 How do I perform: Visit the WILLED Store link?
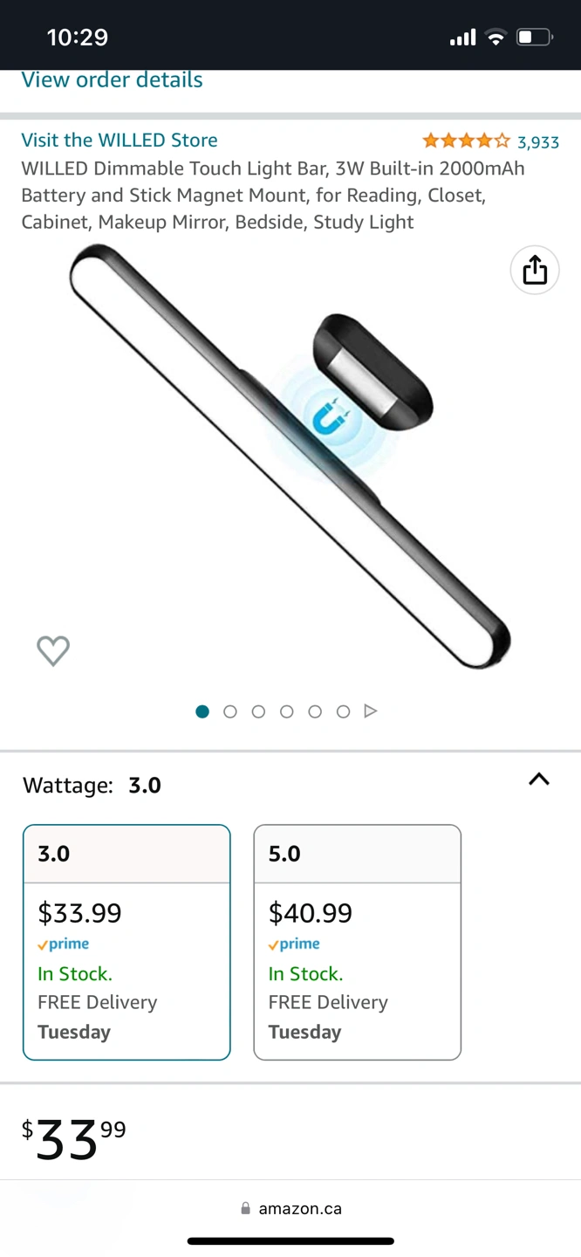point(120,141)
